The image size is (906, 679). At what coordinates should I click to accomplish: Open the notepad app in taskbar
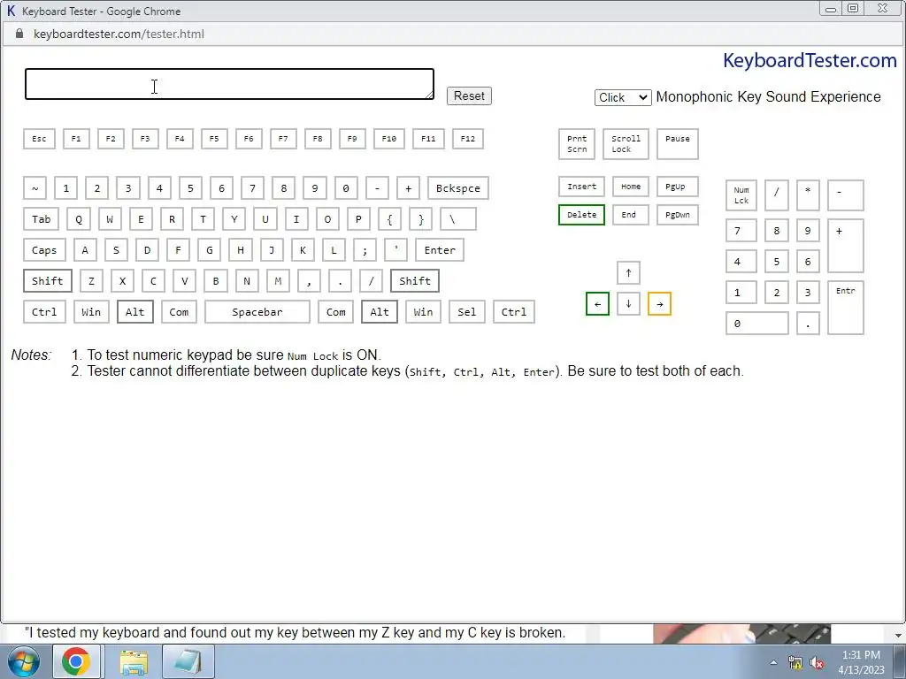[x=188, y=661]
